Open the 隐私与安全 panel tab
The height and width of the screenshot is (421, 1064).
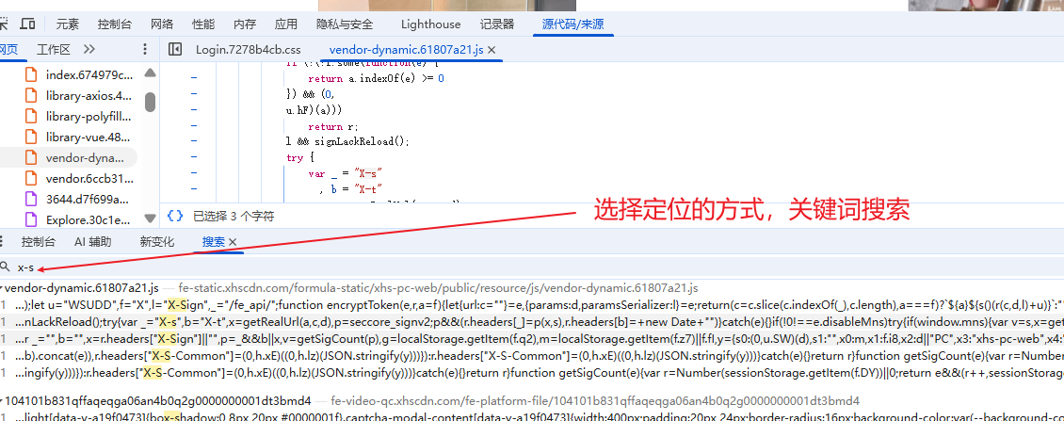(345, 24)
